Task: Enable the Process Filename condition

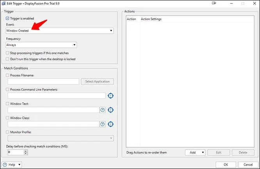Action: point(7,75)
